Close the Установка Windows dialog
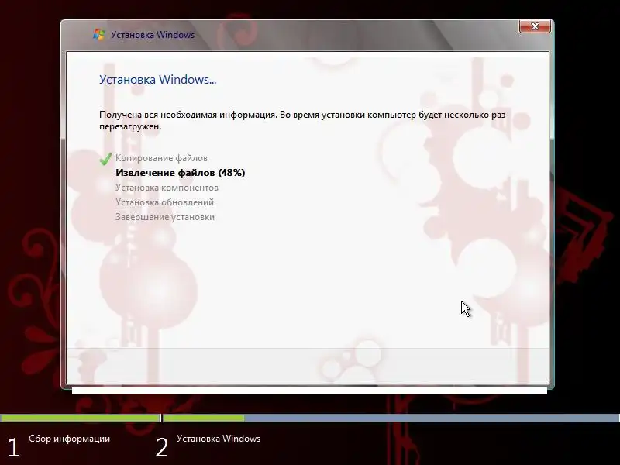This screenshot has height=465, width=620. [535, 26]
